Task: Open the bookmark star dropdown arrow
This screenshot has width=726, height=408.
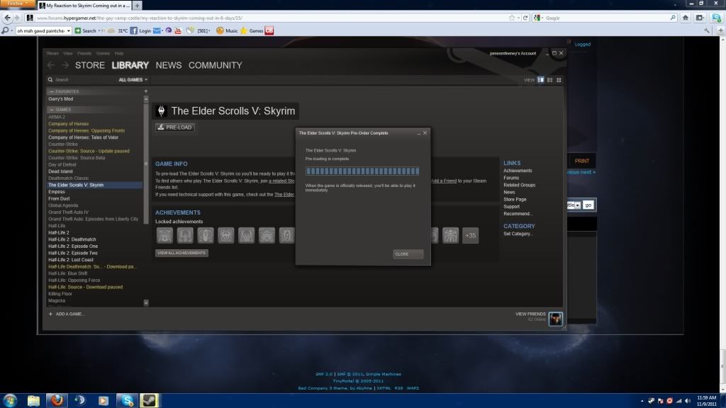Action: 518,18
